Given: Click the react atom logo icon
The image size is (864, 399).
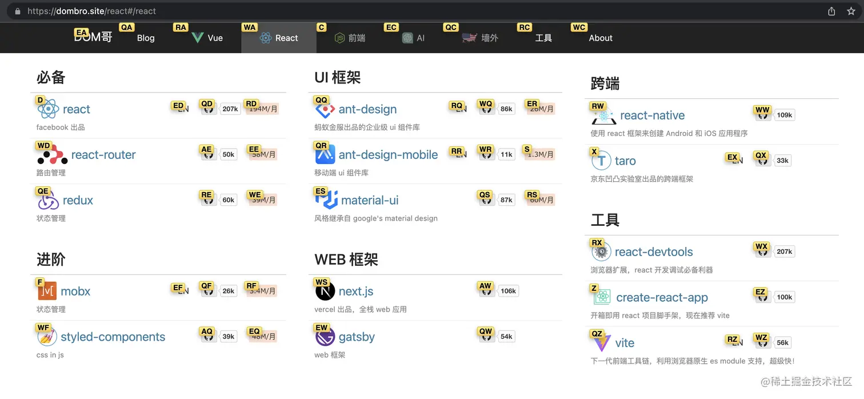Looking at the screenshot, I should [48, 109].
